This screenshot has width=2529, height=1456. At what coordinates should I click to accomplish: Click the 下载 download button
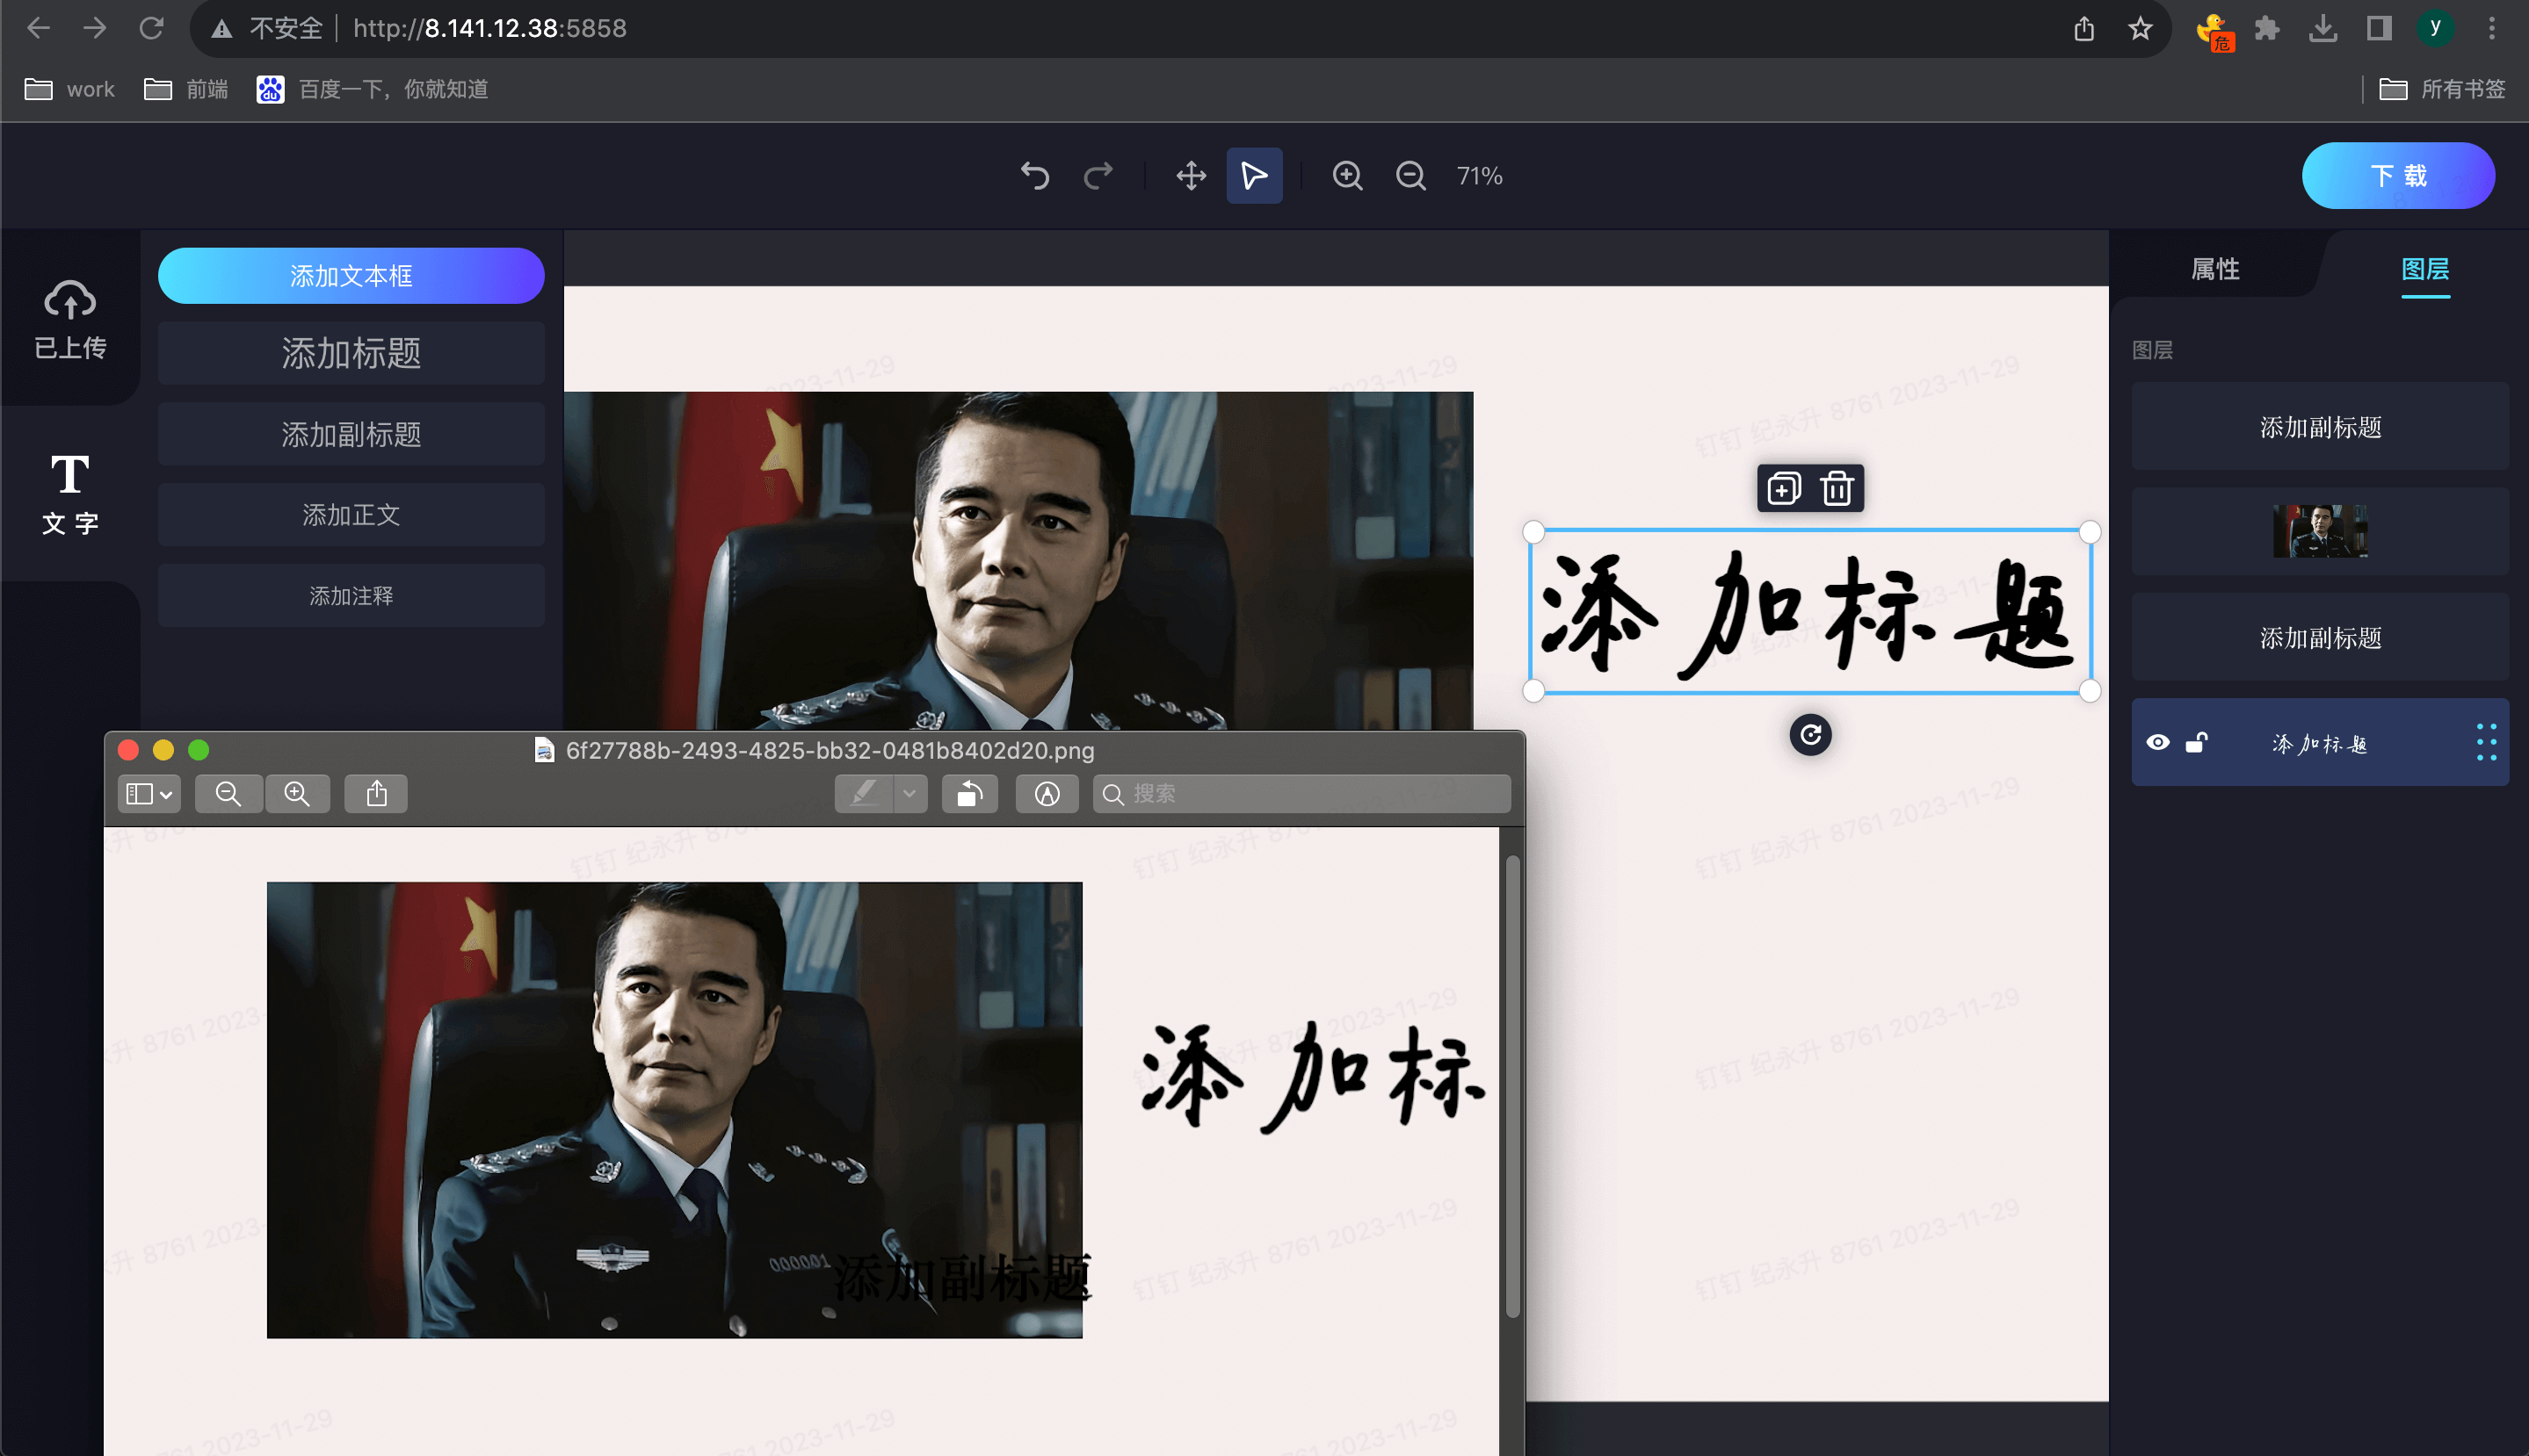2398,176
